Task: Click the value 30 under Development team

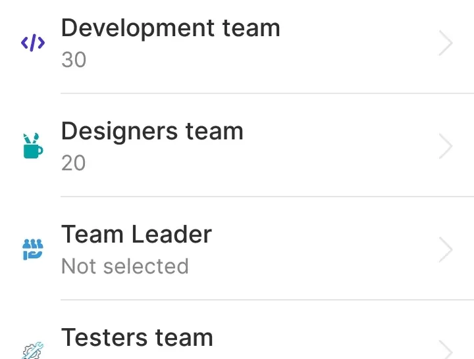Action: (74, 60)
